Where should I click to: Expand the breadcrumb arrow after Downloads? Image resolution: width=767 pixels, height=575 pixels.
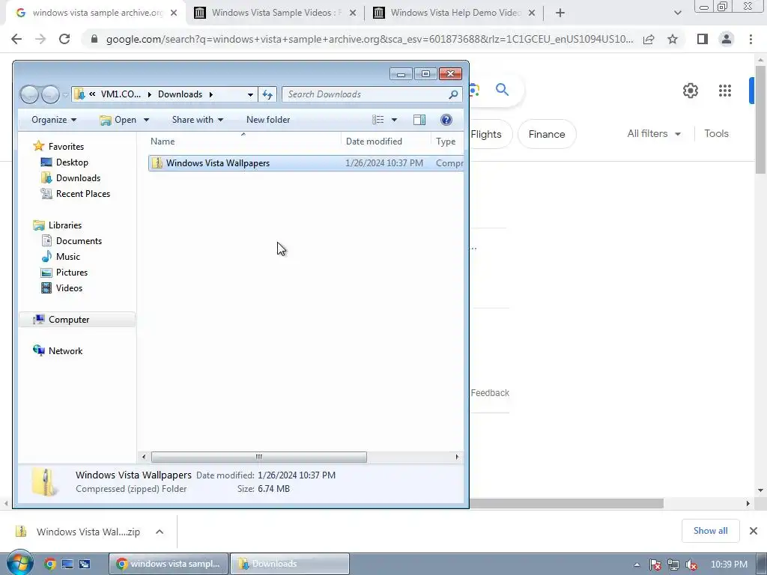click(210, 94)
